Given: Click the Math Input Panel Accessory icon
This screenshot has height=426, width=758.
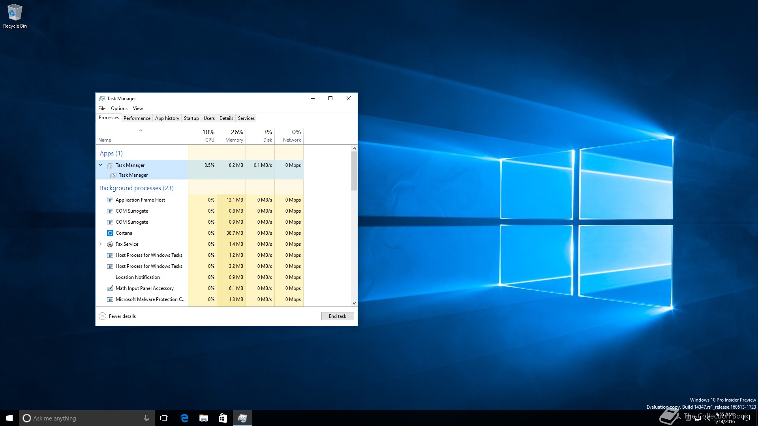Looking at the screenshot, I should [x=110, y=288].
